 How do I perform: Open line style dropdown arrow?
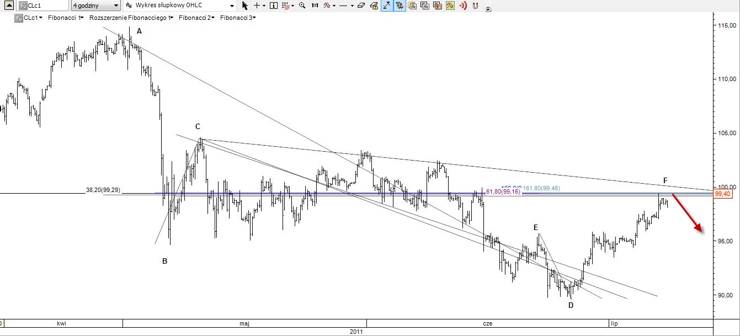(x=352, y=6)
